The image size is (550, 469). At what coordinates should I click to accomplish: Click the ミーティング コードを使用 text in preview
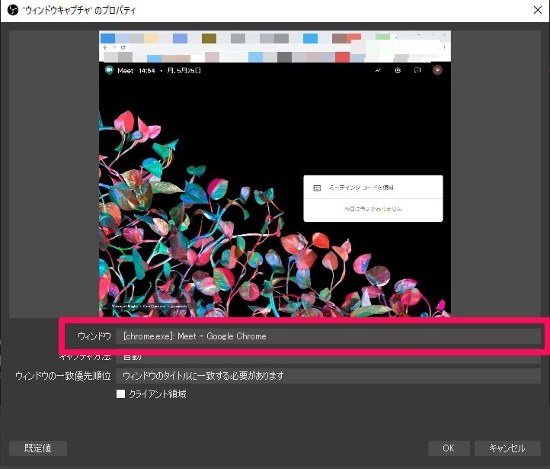[x=361, y=188]
